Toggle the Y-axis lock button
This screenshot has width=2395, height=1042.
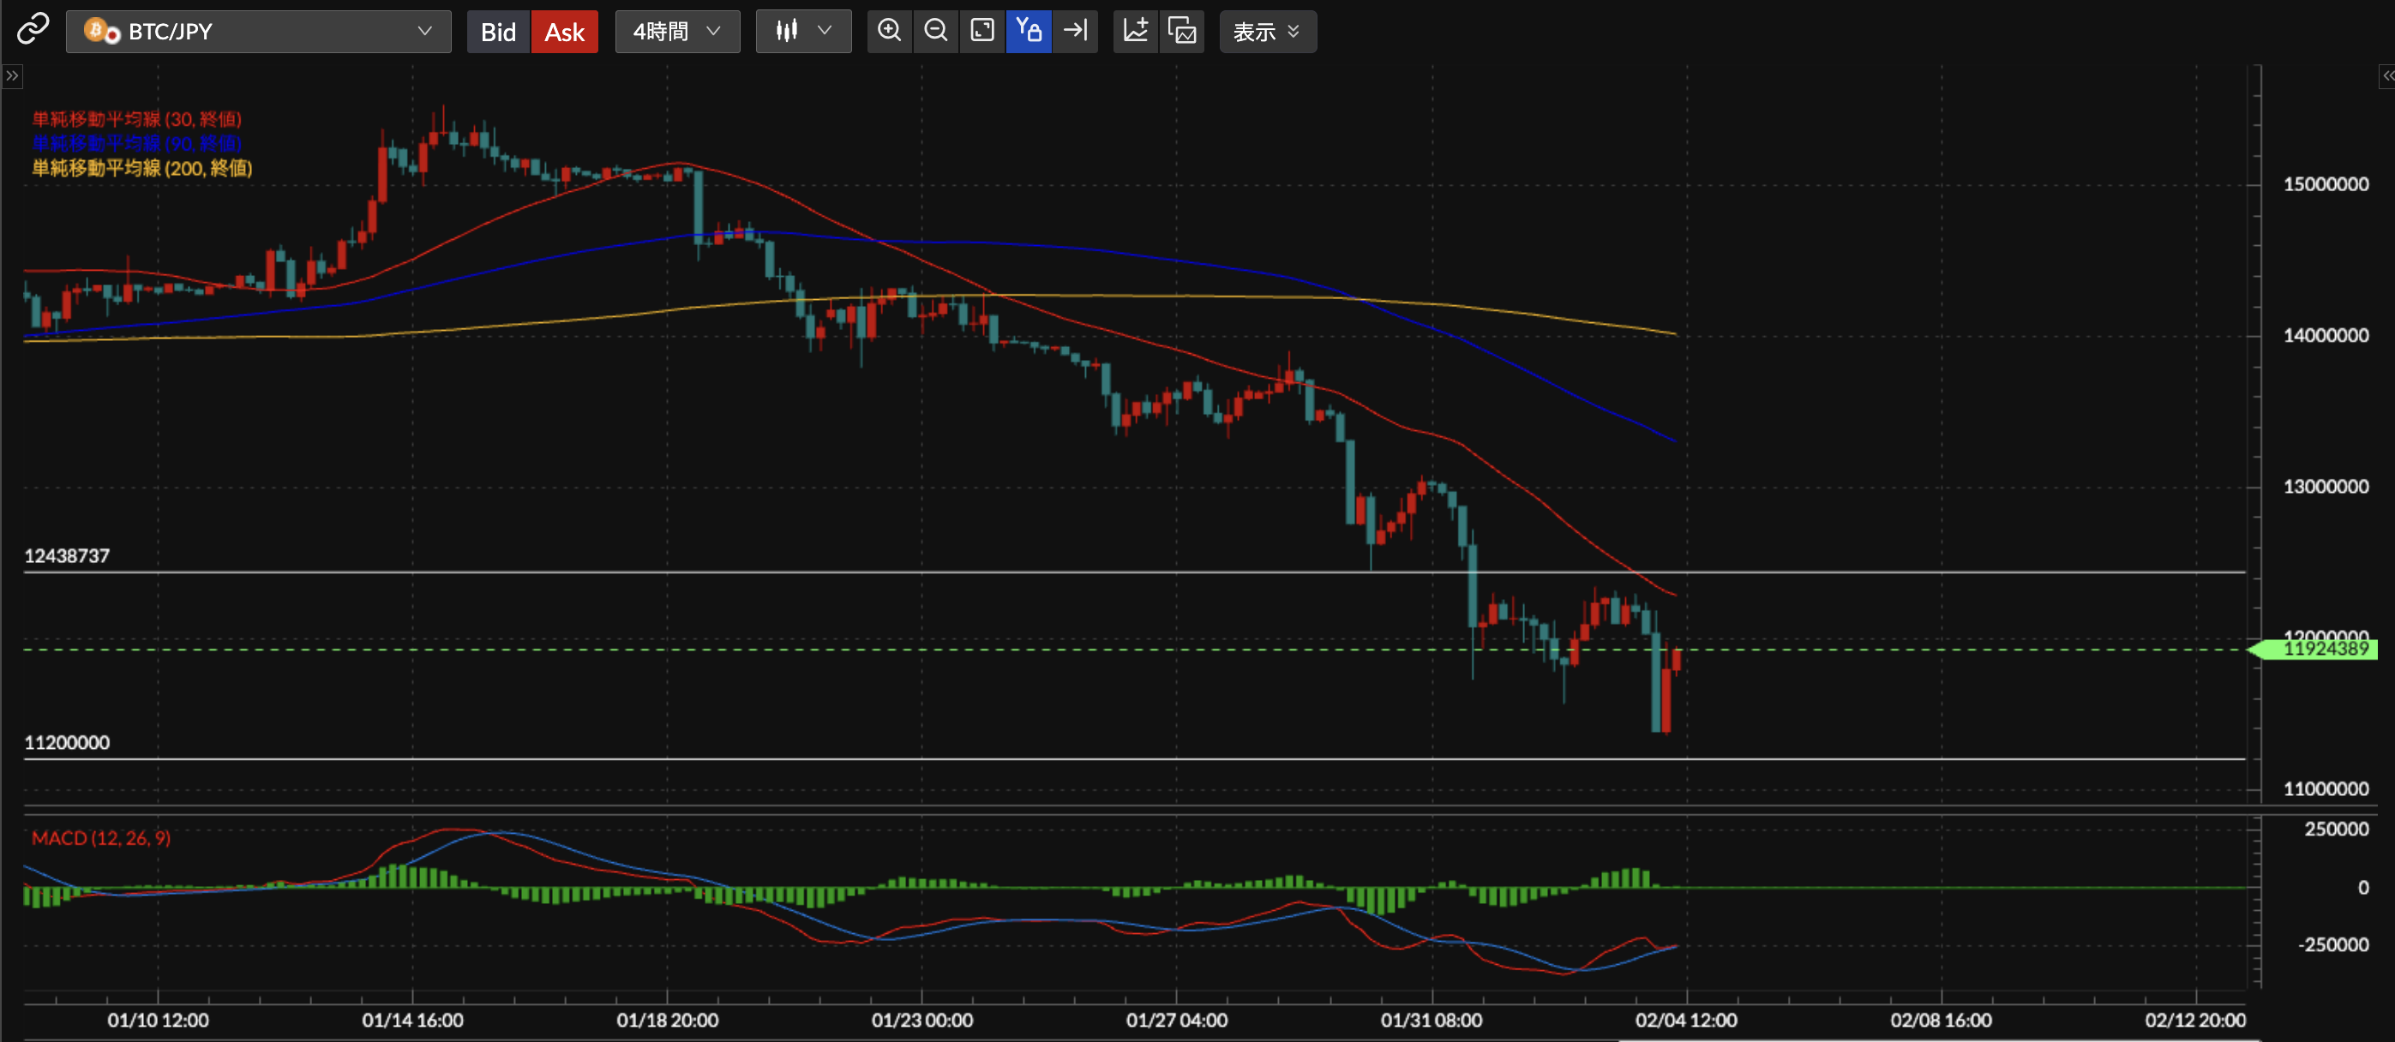(1029, 31)
